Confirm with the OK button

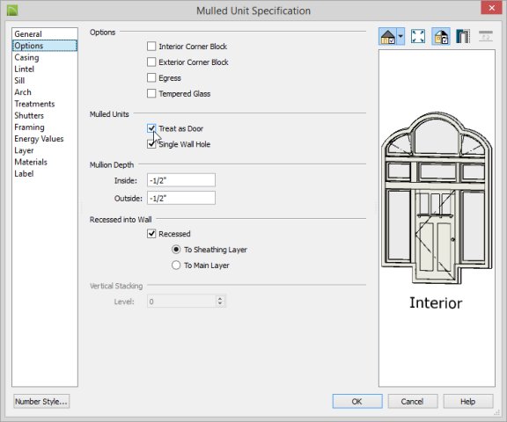[x=357, y=401]
